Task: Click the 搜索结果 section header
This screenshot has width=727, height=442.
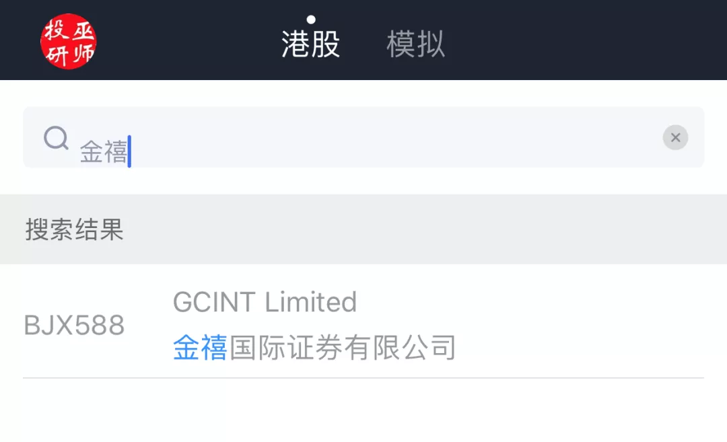Action: pyautogui.click(x=74, y=229)
